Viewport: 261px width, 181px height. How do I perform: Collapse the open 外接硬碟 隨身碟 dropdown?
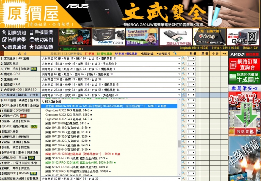pos(111,95)
